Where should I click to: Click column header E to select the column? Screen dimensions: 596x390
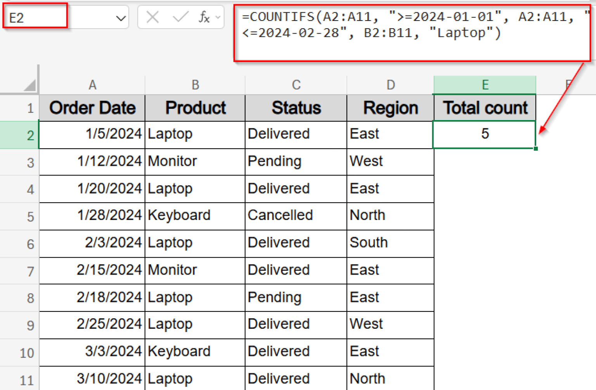point(485,84)
